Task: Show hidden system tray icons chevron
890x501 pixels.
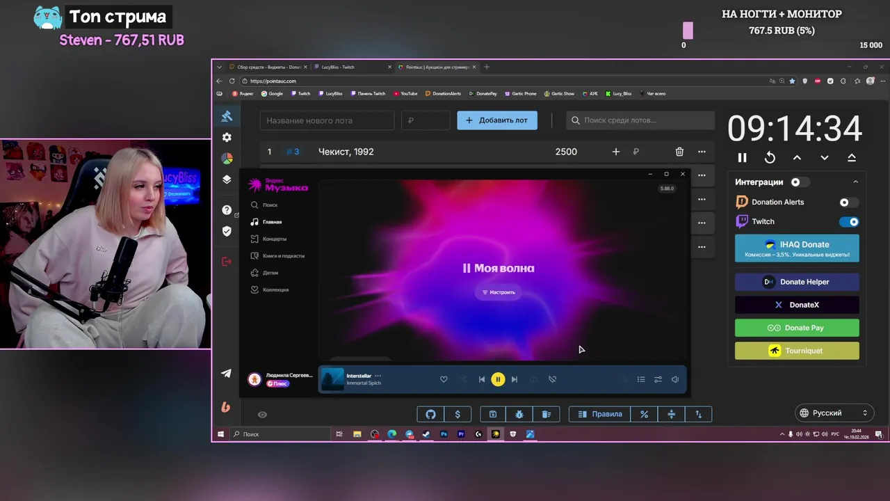Action: pyautogui.click(x=782, y=434)
